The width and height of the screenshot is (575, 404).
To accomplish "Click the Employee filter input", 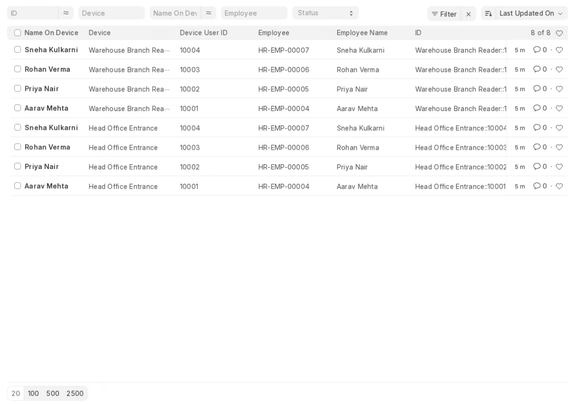I will point(254,13).
